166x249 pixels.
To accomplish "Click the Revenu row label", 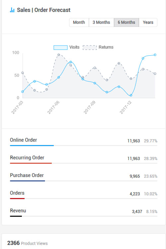I will [18, 211].
